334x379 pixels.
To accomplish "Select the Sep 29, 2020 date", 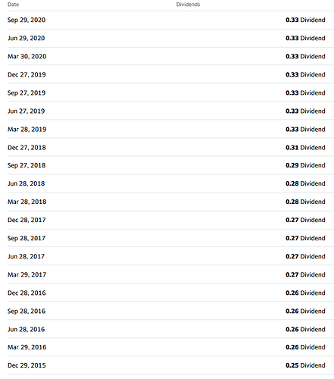I will pos(27,20).
